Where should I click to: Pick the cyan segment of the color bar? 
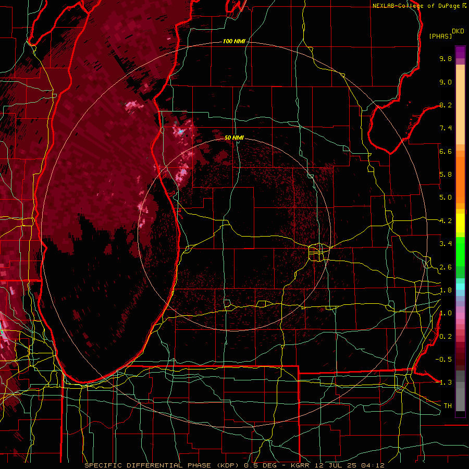[460, 287]
